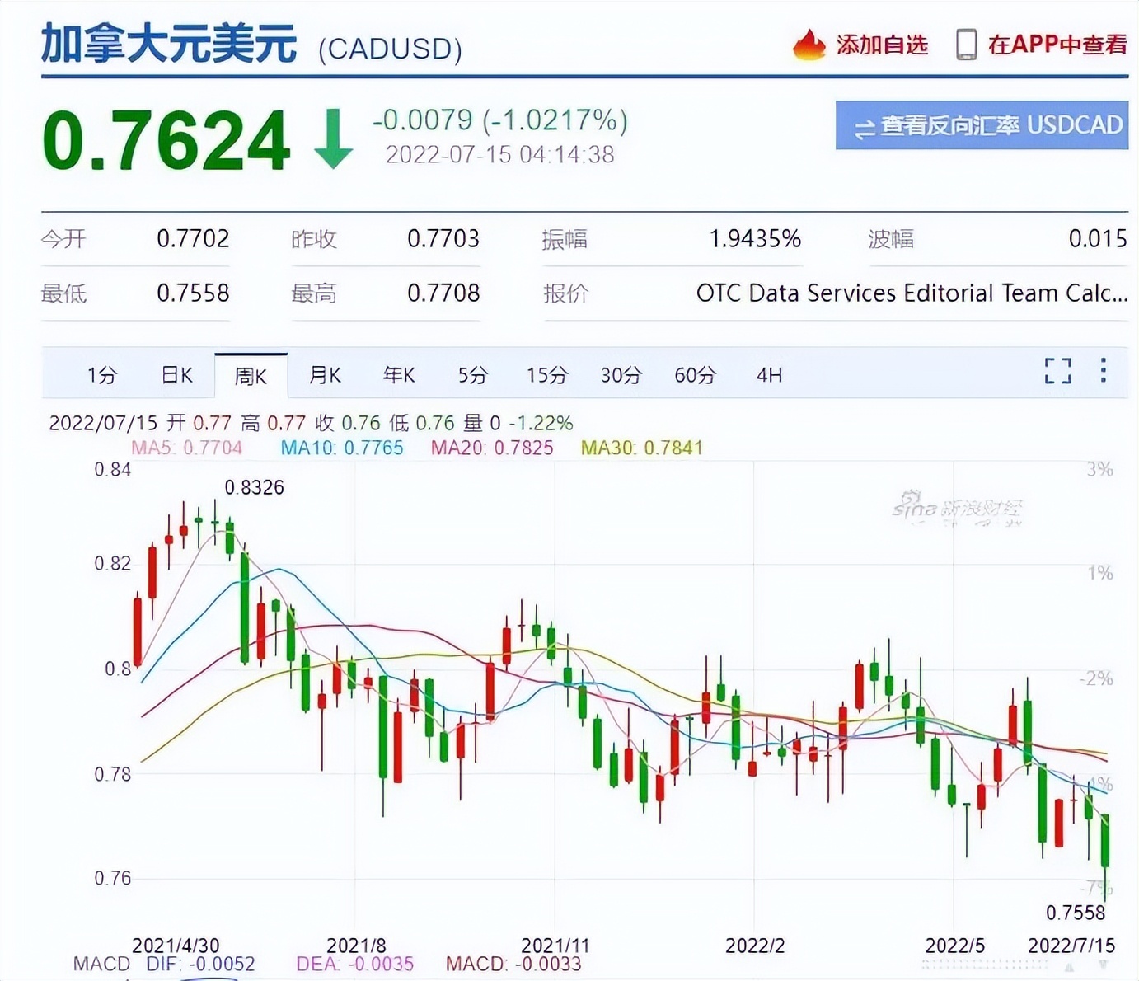
Task: Select the 周K weekly tab already highlighted
Action: click(251, 375)
